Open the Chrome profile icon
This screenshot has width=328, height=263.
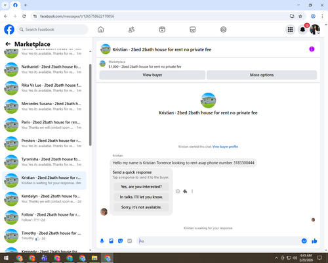coord(313,16)
